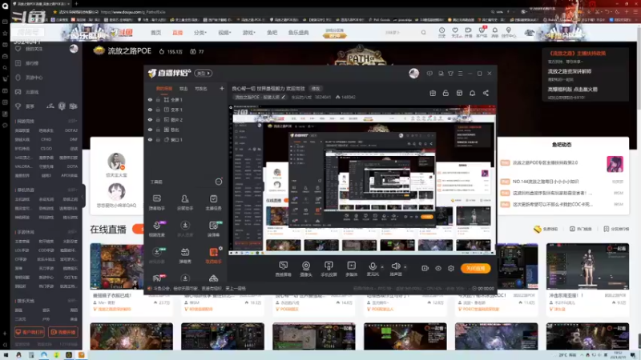Toggle preview eye icon in bottom bar
Image resolution: width=641 pixels, height=360 pixels.
coord(437,268)
